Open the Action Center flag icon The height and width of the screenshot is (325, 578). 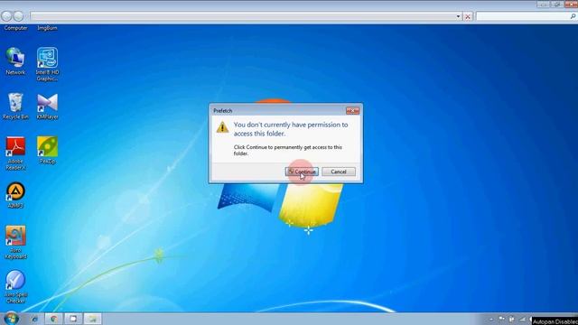[502, 319]
